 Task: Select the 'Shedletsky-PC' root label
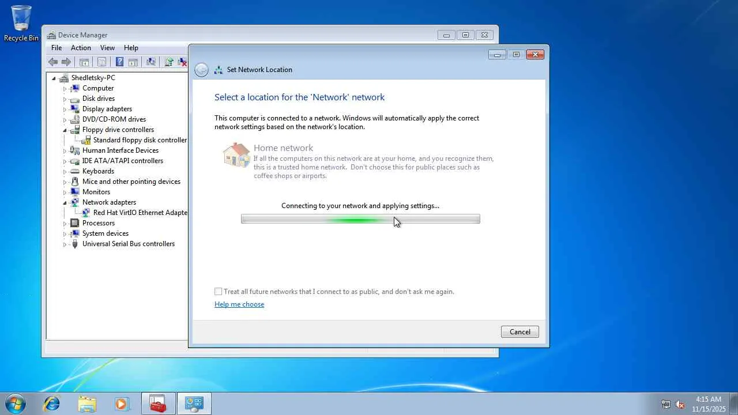pyautogui.click(x=93, y=78)
